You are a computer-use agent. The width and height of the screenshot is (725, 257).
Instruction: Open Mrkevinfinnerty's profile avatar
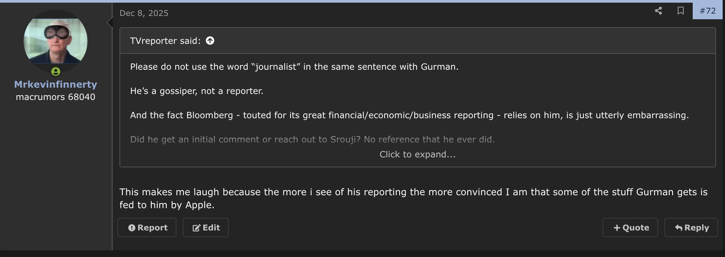(56, 41)
